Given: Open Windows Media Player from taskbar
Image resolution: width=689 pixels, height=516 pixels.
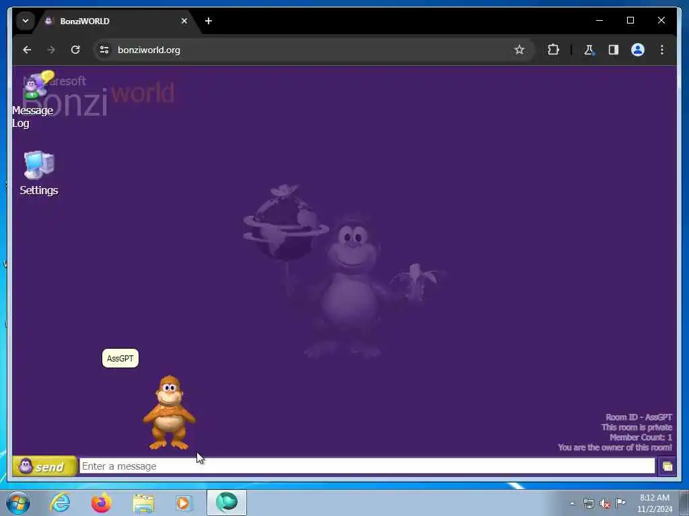Looking at the screenshot, I should [x=184, y=503].
